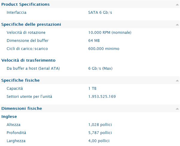
Task: Click the 1.953.525.169 sectors value
Action: coord(102,97)
